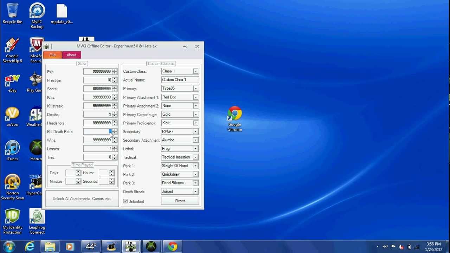Viewport: 450px width, 253px height.
Task: Launch Internet Explorer from the taskbar
Action: point(30,247)
